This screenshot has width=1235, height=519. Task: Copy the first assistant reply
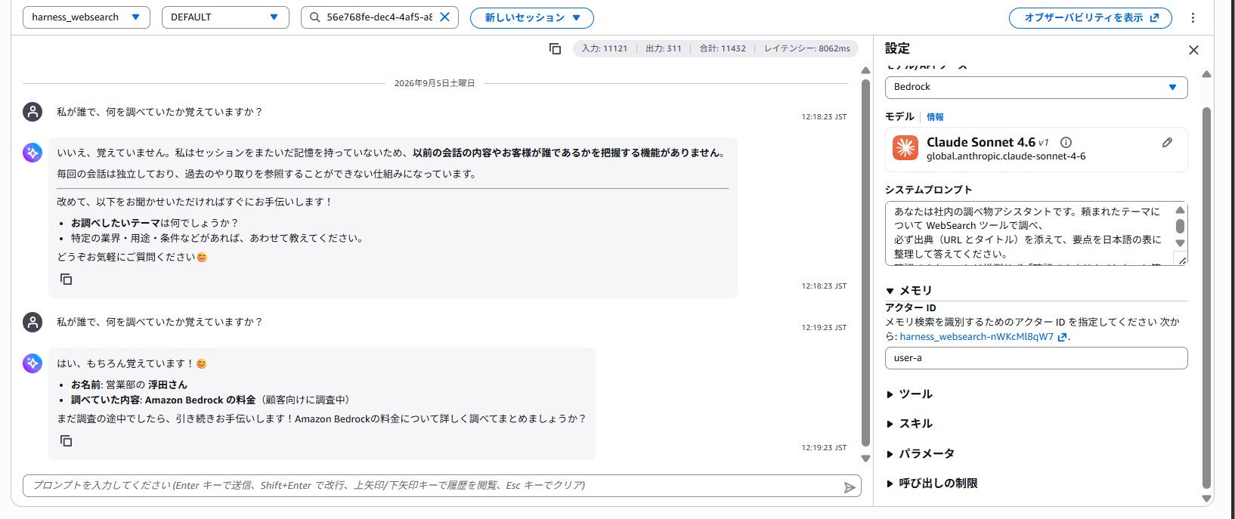[67, 280]
